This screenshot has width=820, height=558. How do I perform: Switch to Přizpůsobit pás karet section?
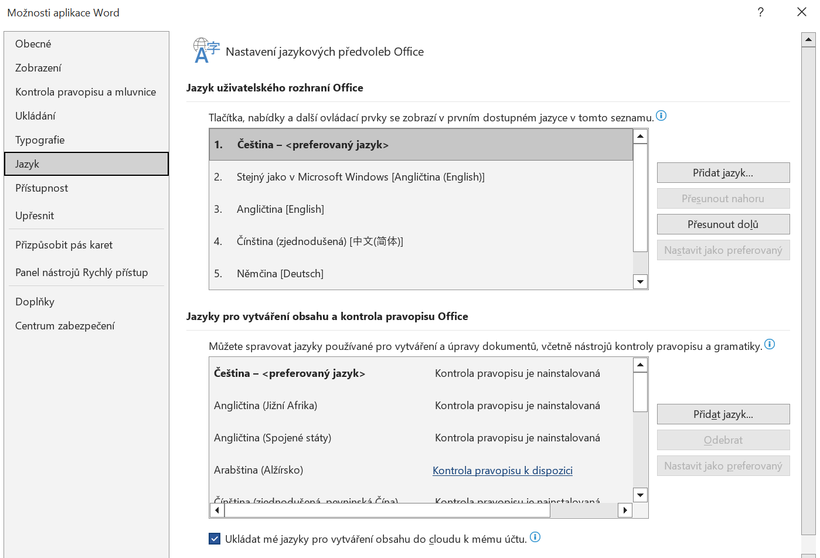(64, 245)
